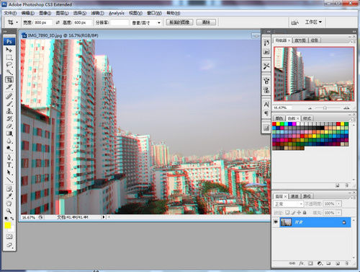
Task: Click the Ps logo atop the toolbox
Action: pos(9,41)
